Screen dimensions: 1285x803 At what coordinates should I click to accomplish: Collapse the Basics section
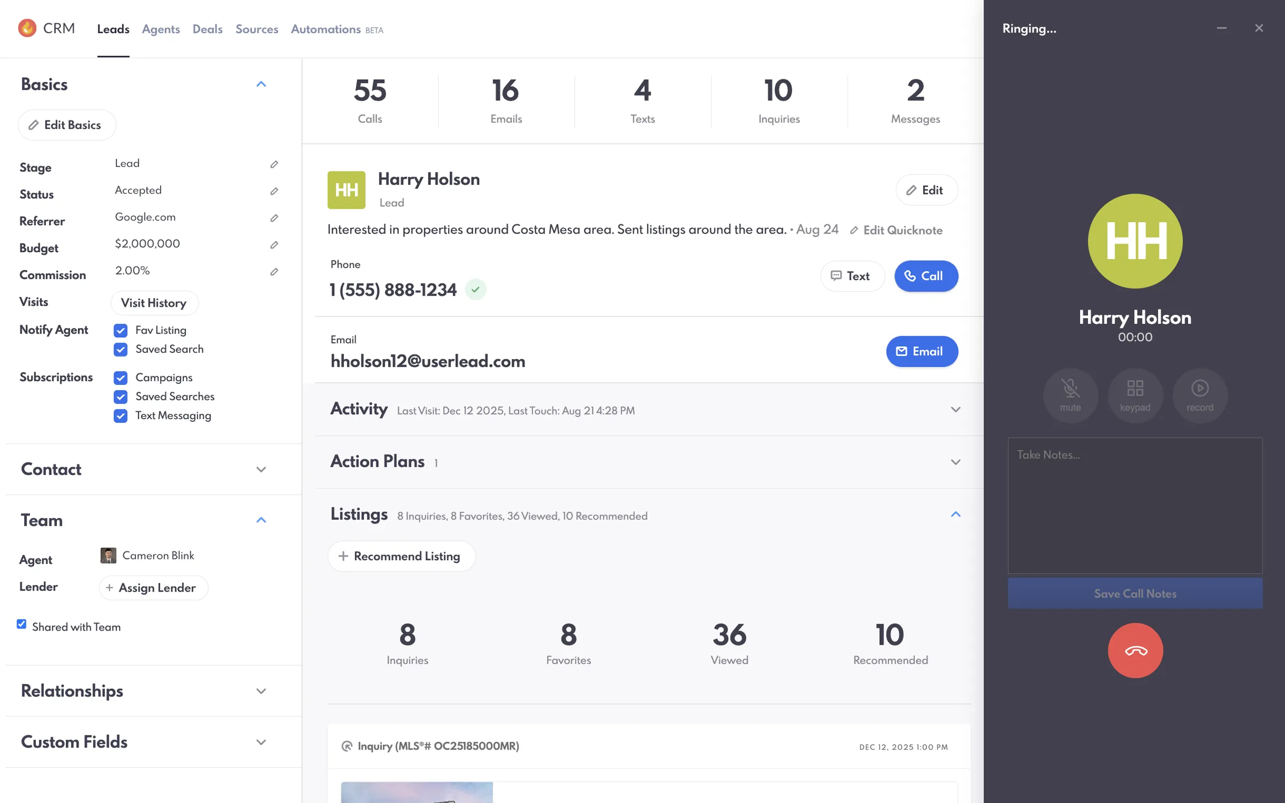(x=261, y=85)
